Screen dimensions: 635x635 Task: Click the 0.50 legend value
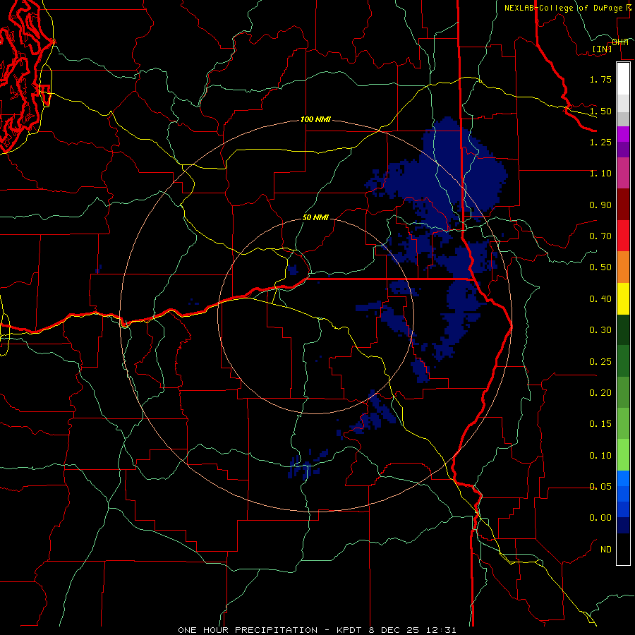600,267
